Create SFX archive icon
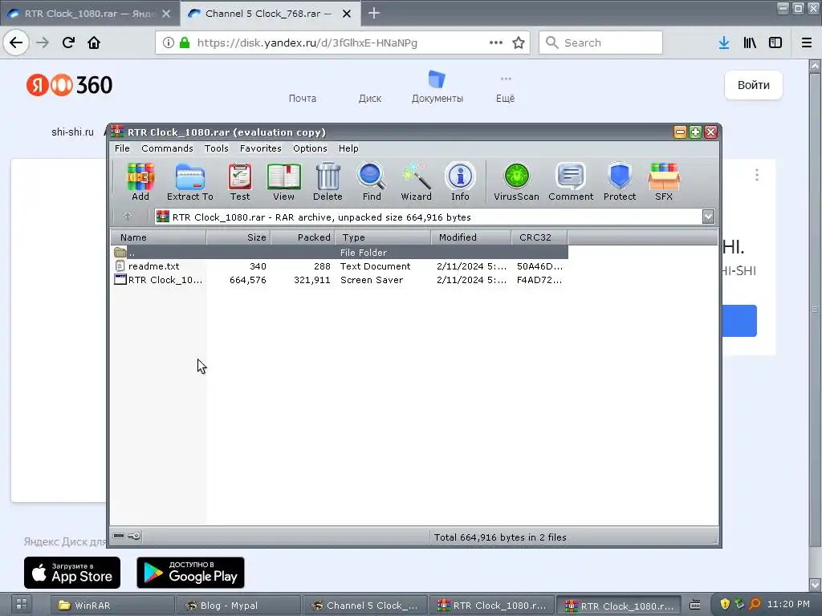The width and height of the screenshot is (822, 616). pyautogui.click(x=664, y=182)
